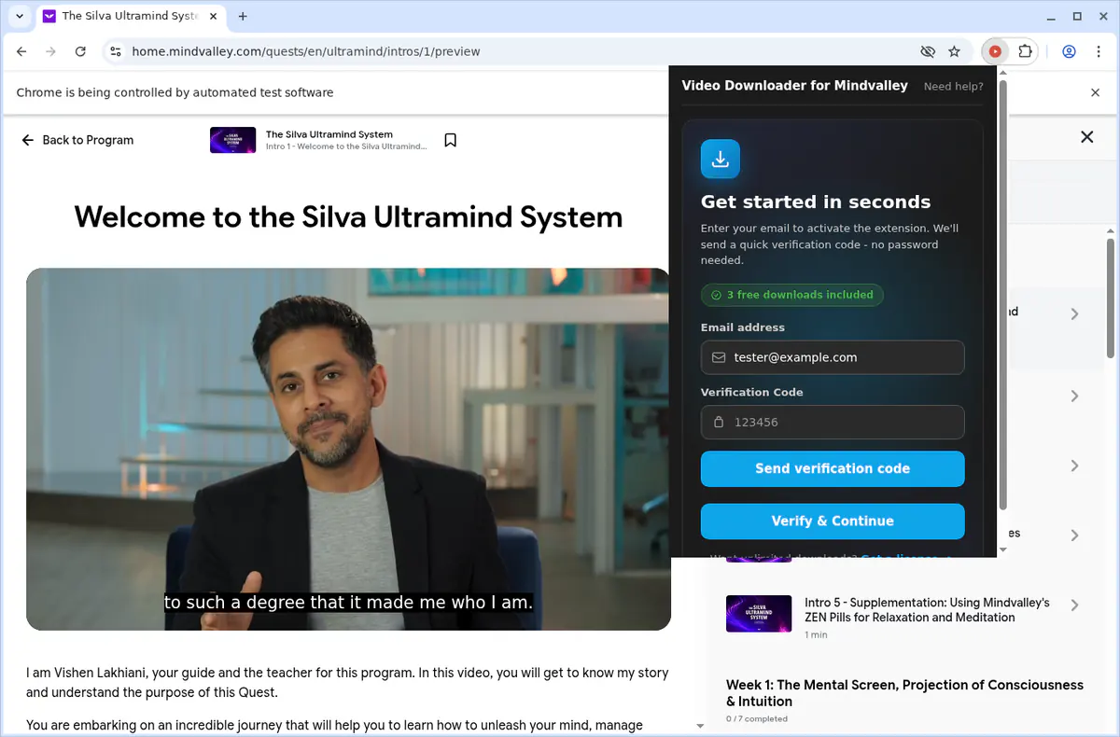The width and height of the screenshot is (1120, 737).
Task: Open Intro 5 lesson thumbnail
Action: pos(759,614)
